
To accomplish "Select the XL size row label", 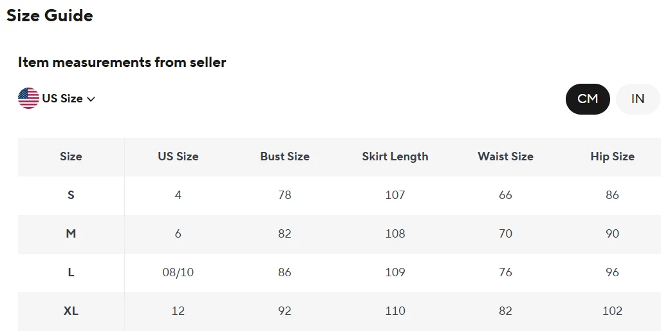I will tap(71, 311).
